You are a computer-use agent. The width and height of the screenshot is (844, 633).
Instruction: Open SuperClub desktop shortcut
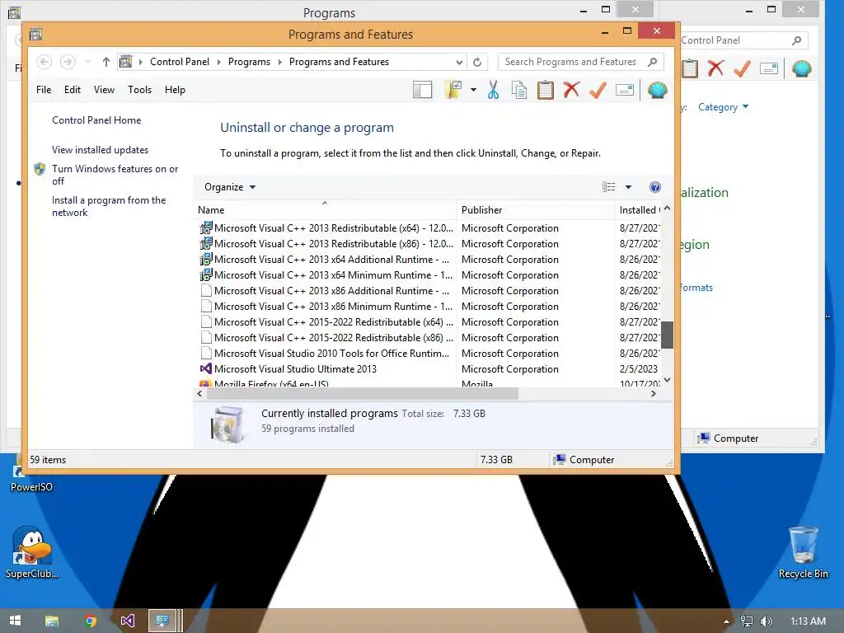pos(32,552)
